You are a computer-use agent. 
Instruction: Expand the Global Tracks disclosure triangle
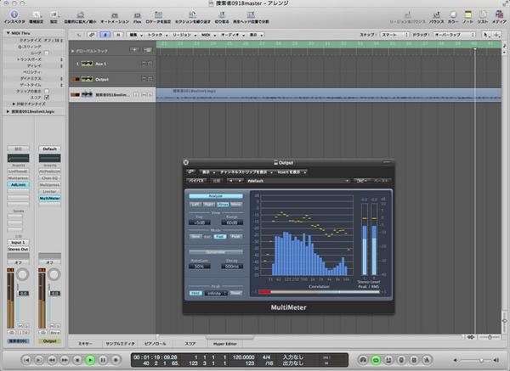pos(72,51)
